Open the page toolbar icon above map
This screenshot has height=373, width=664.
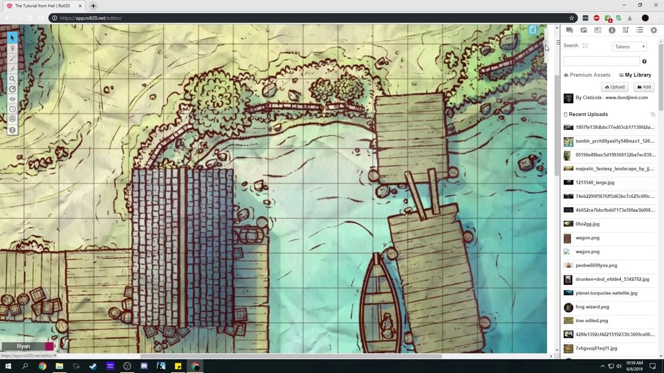[x=533, y=30]
